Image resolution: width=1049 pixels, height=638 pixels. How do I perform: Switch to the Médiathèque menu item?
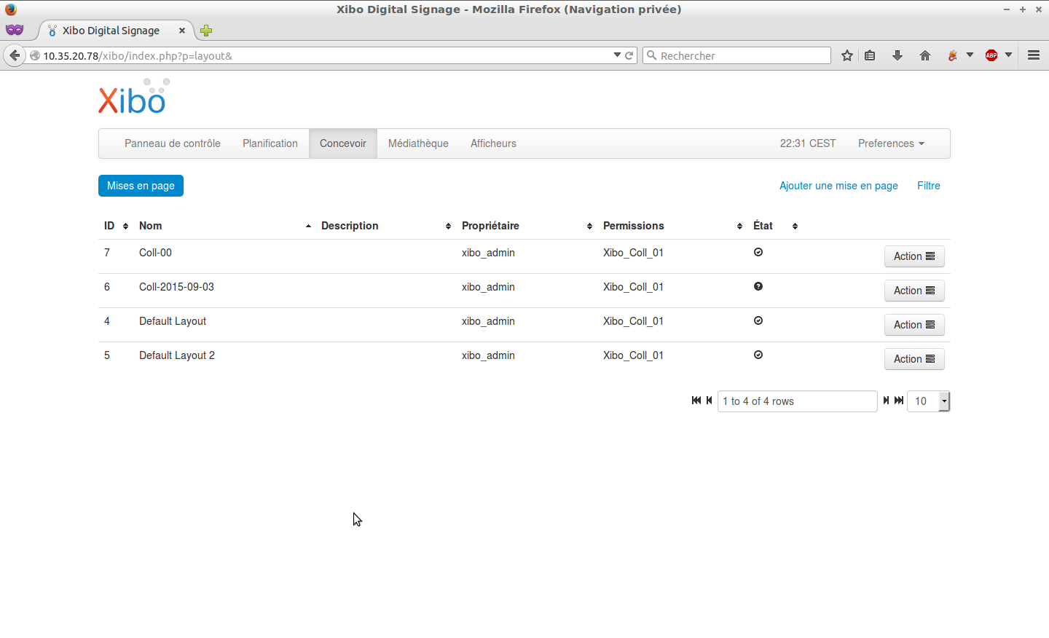[x=418, y=143]
